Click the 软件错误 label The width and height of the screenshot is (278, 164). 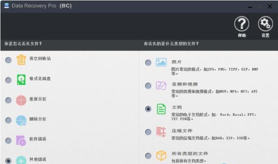(38, 139)
